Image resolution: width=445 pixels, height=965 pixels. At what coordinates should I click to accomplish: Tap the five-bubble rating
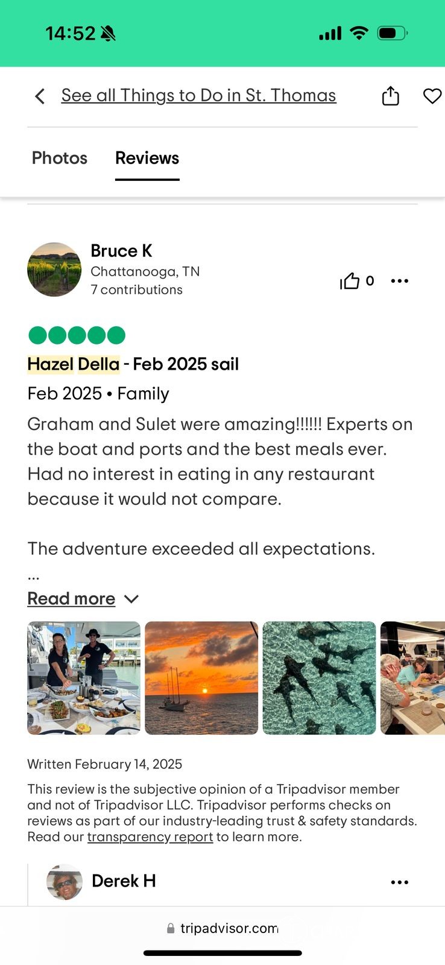(77, 335)
